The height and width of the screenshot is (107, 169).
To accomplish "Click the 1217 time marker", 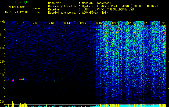I will coord(115,23).
